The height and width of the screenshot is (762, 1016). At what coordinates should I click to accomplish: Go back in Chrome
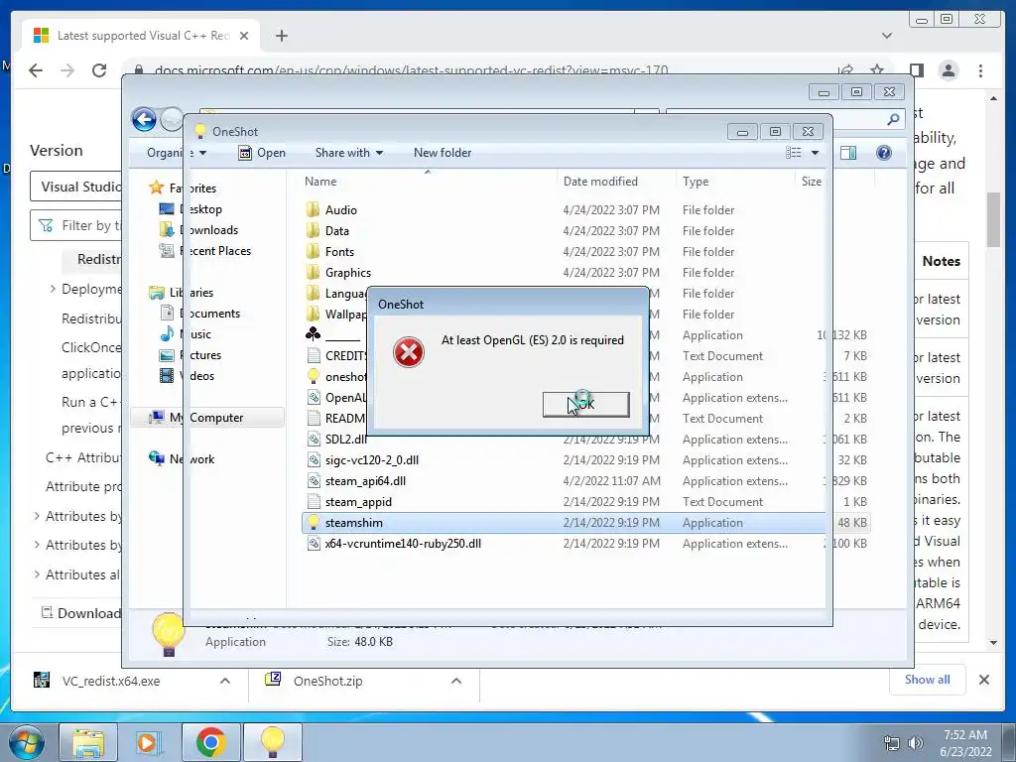pyautogui.click(x=36, y=70)
